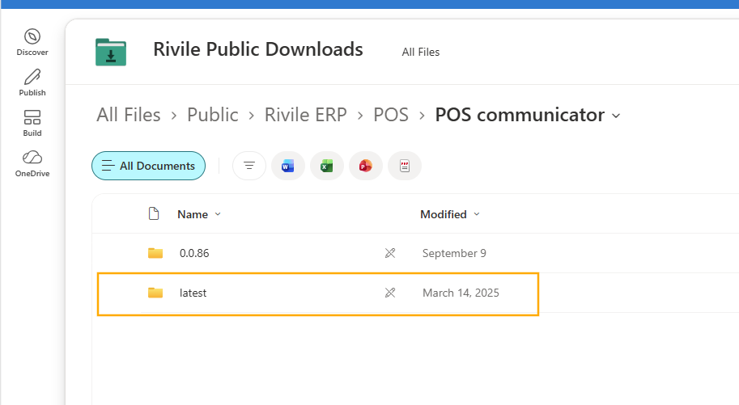Filter files by Word documents
739x405 pixels.
[288, 166]
